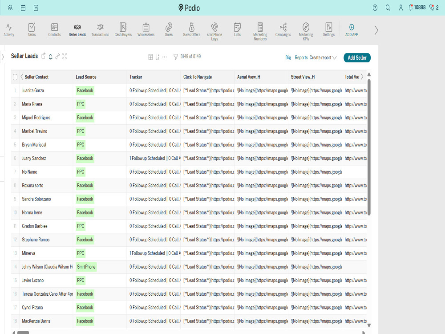Open the tasks checkmark icon in top bar

pyautogui.click(x=36, y=8)
